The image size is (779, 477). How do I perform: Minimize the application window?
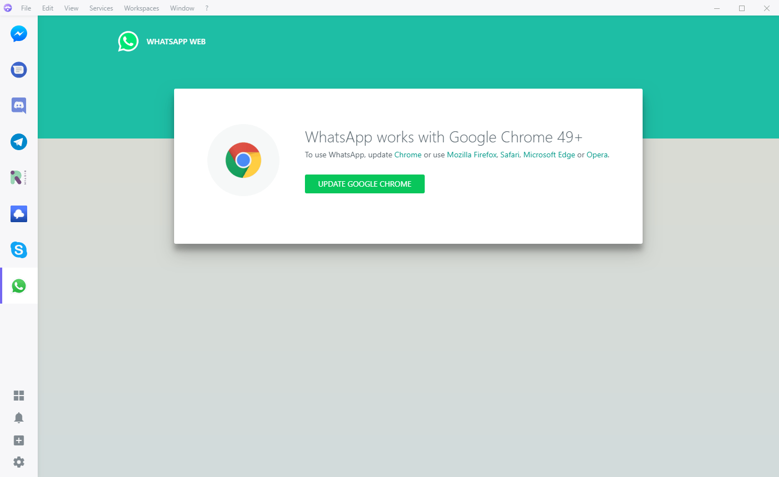pos(717,8)
